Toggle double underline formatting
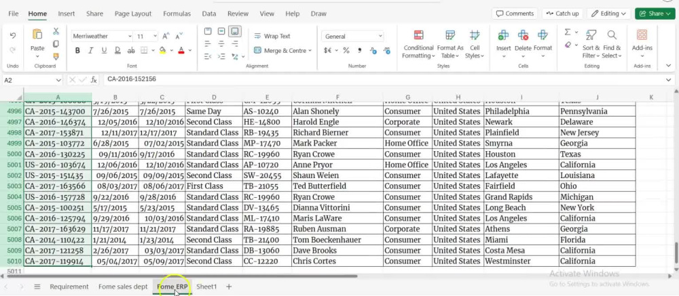Viewport: 679px width, 296px height. click(117, 51)
